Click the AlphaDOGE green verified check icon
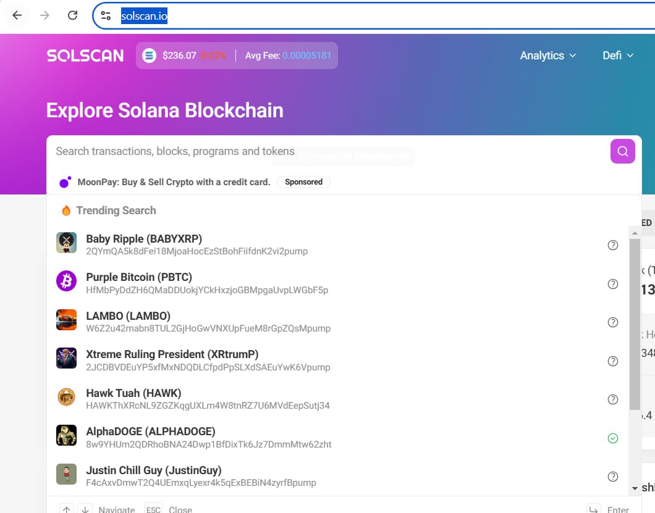The image size is (655, 513). (613, 438)
